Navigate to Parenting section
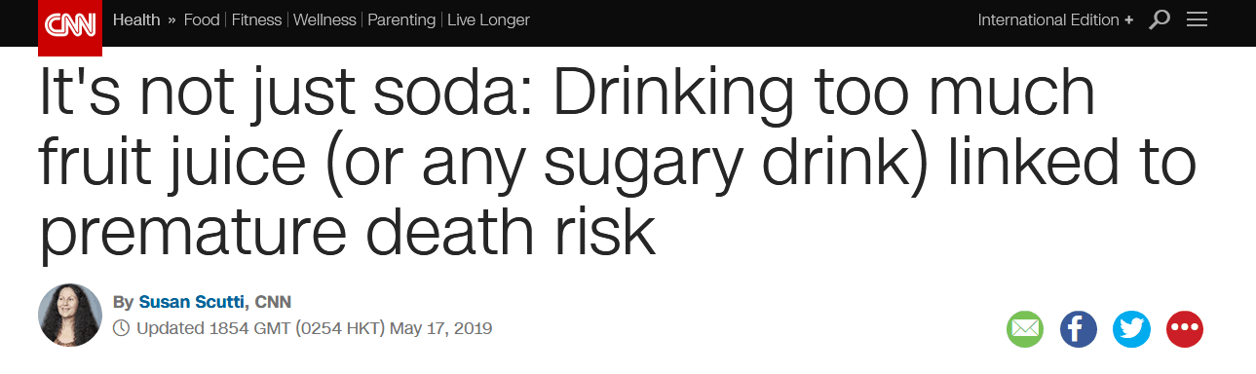Screen dimensions: 1256x374 coord(402,19)
